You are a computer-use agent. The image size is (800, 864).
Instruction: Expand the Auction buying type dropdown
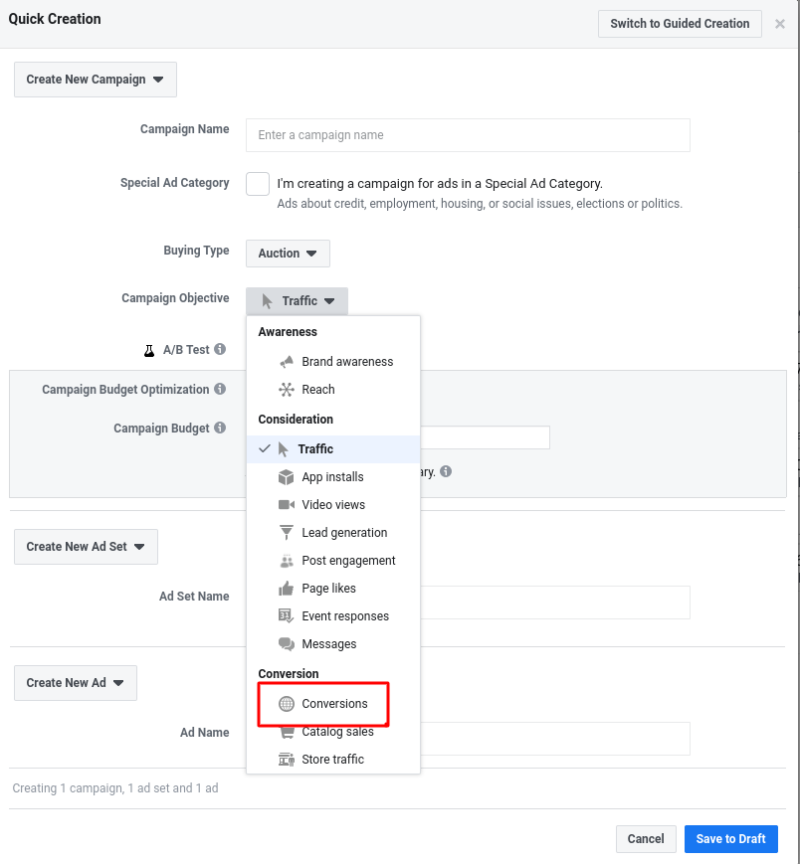[x=288, y=254]
